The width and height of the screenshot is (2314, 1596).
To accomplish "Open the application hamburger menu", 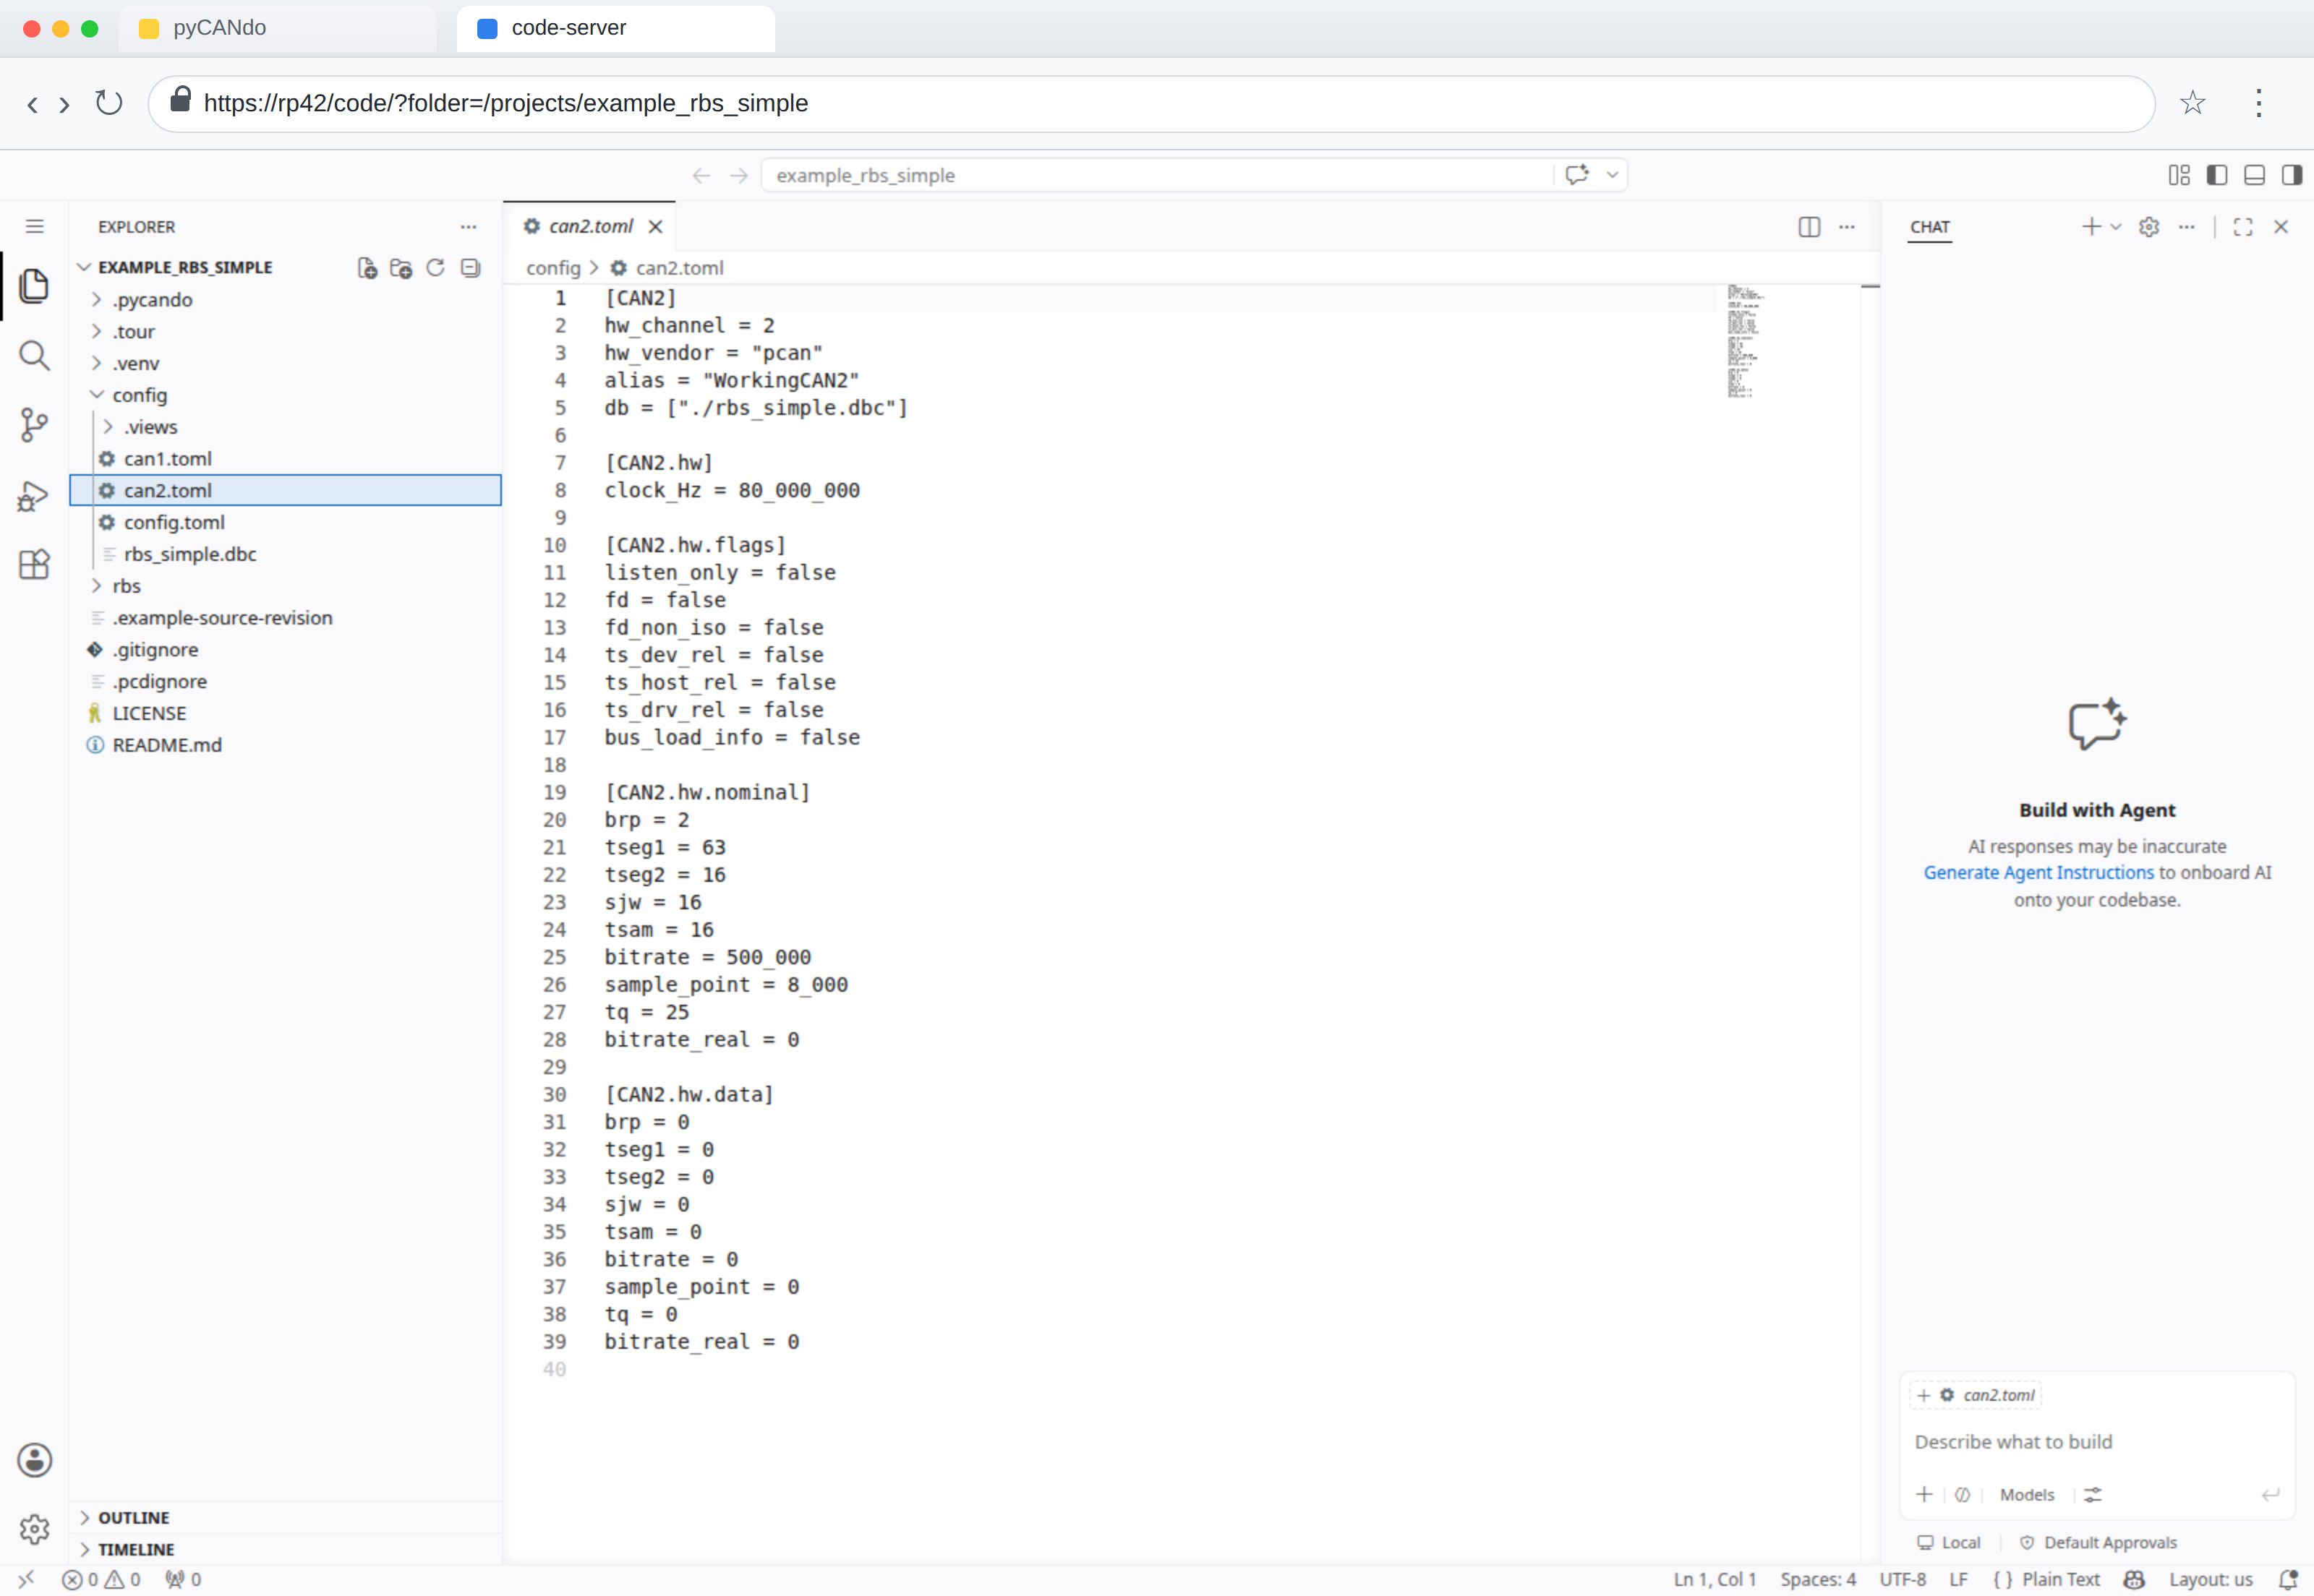I will (34, 227).
